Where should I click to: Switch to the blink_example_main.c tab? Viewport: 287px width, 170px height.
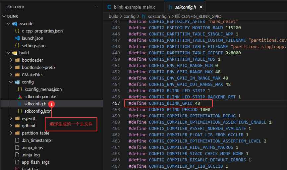tap(134, 7)
